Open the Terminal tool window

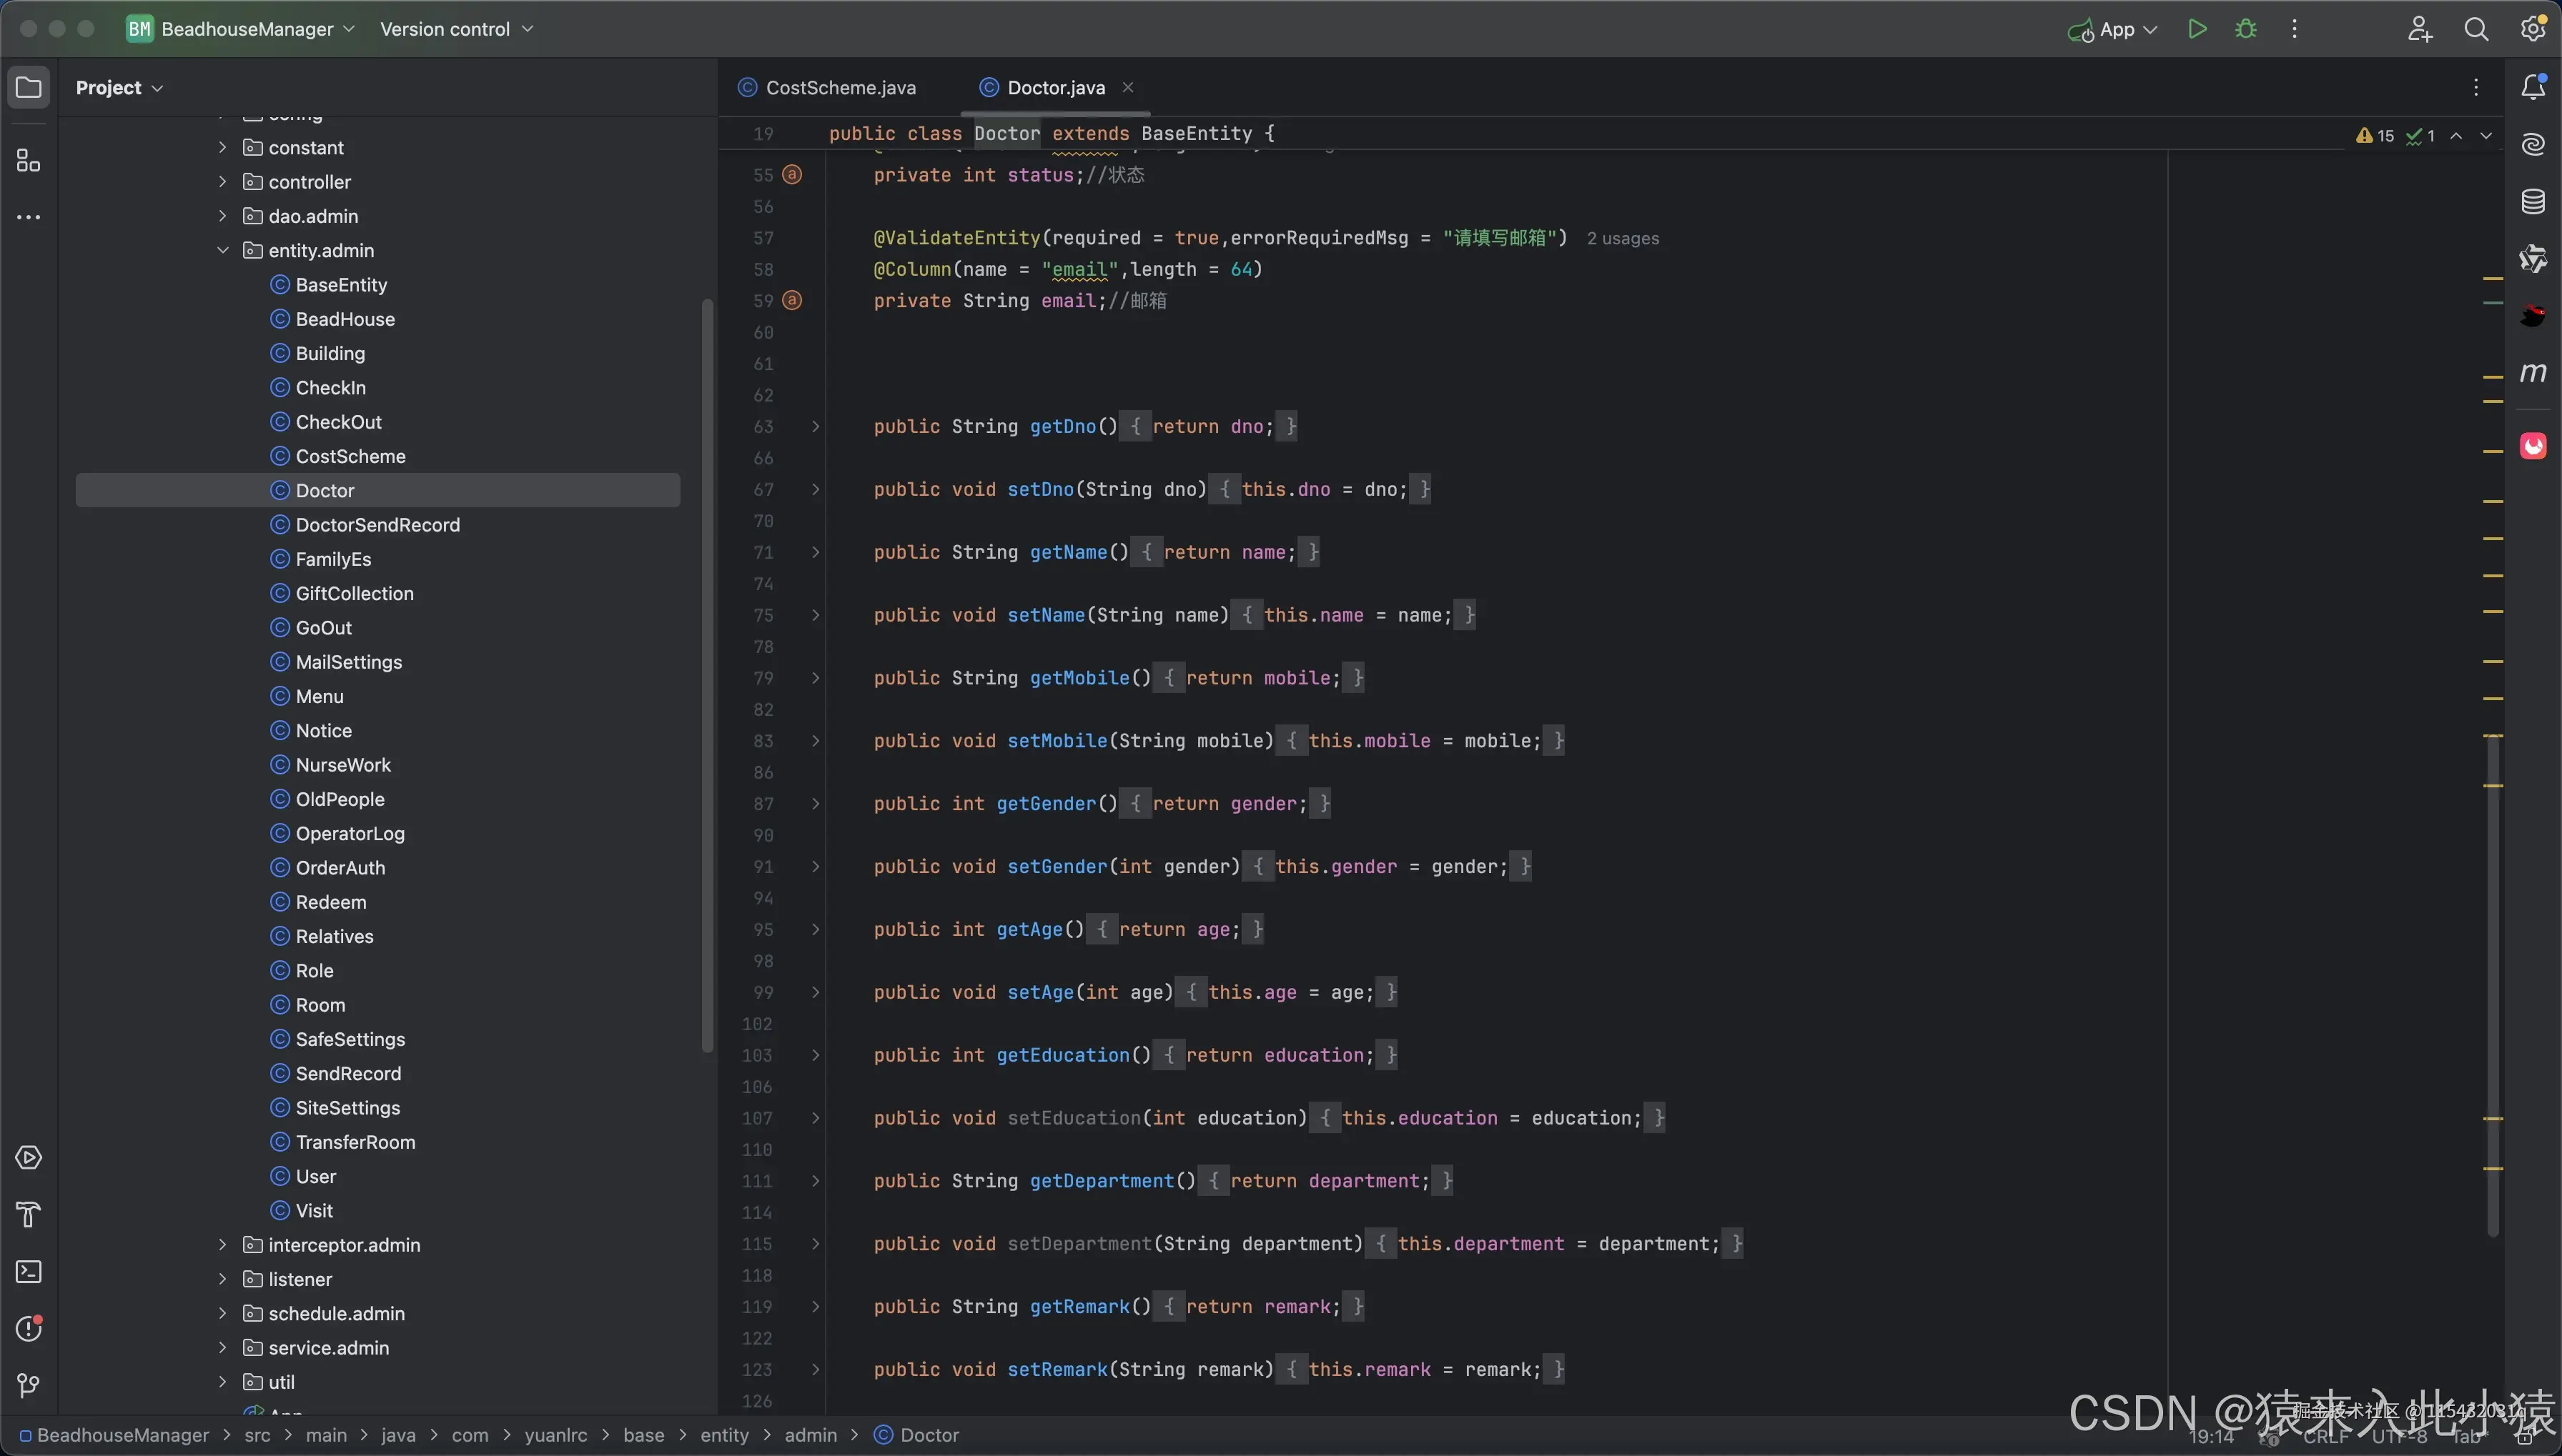28,1272
